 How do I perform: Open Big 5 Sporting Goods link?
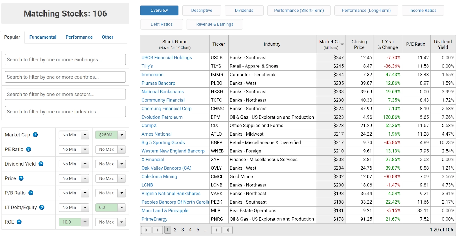tap(163, 142)
